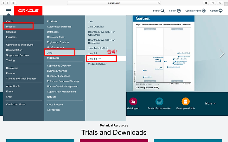Viewport: 228px width, 142px height.
Task: Go to Oracle.com Home
Action: pos(16,104)
